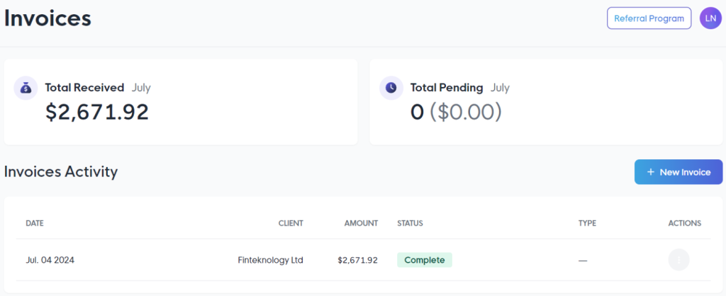Click the Total Received July label

pos(98,87)
